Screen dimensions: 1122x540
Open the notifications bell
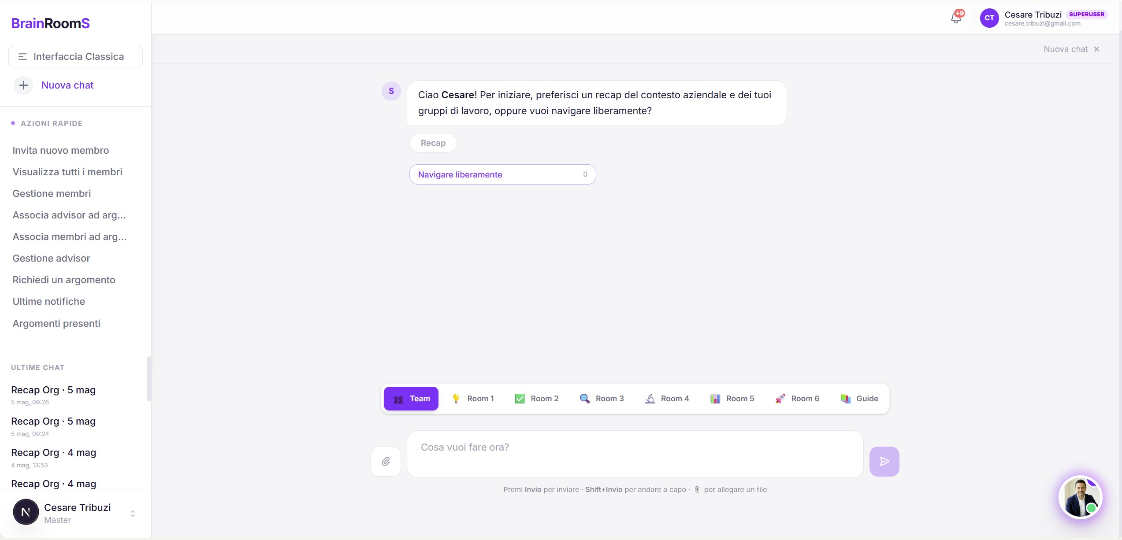(x=956, y=18)
